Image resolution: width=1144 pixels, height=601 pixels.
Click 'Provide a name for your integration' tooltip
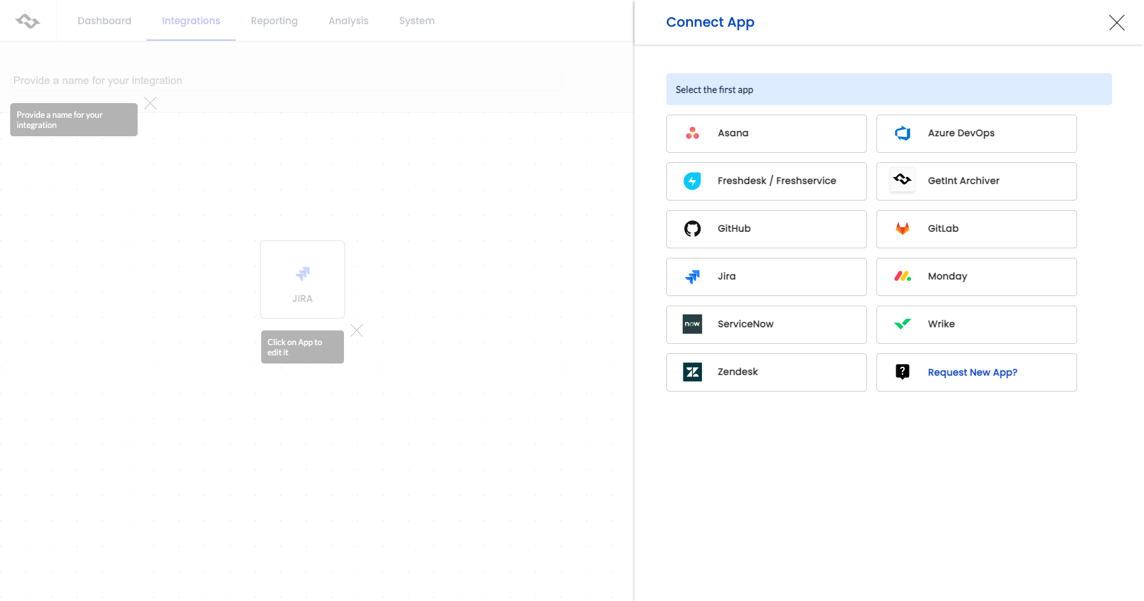(74, 120)
